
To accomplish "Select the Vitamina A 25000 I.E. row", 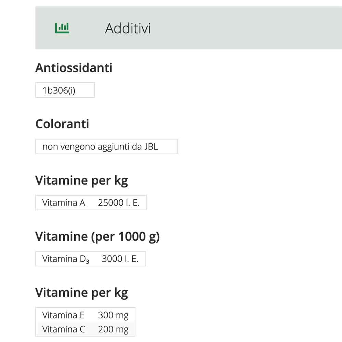I will point(91,202).
